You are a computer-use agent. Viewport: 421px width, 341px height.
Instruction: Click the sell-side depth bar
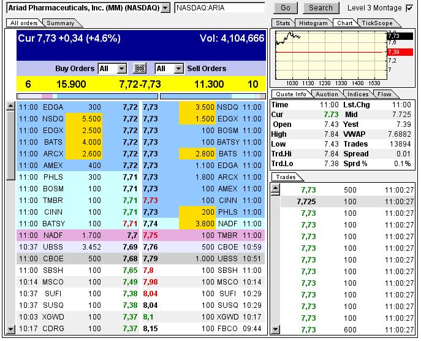point(213,96)
